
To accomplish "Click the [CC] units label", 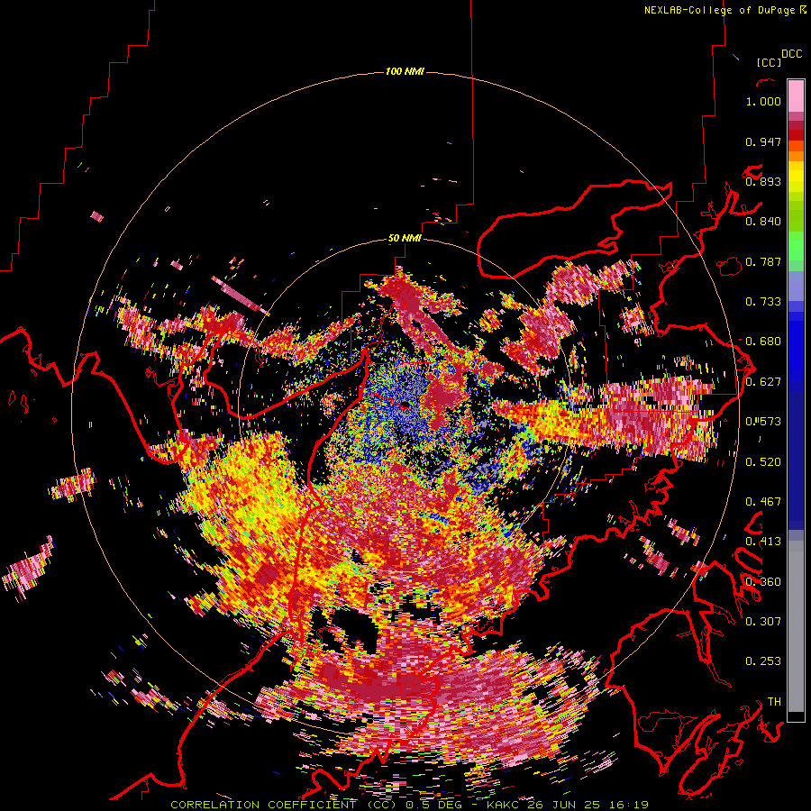I will pyautogui.click(x=769, y=62).
